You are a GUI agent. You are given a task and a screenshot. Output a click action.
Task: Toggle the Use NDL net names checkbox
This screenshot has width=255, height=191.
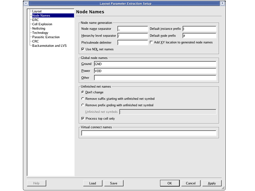[83, 49]
